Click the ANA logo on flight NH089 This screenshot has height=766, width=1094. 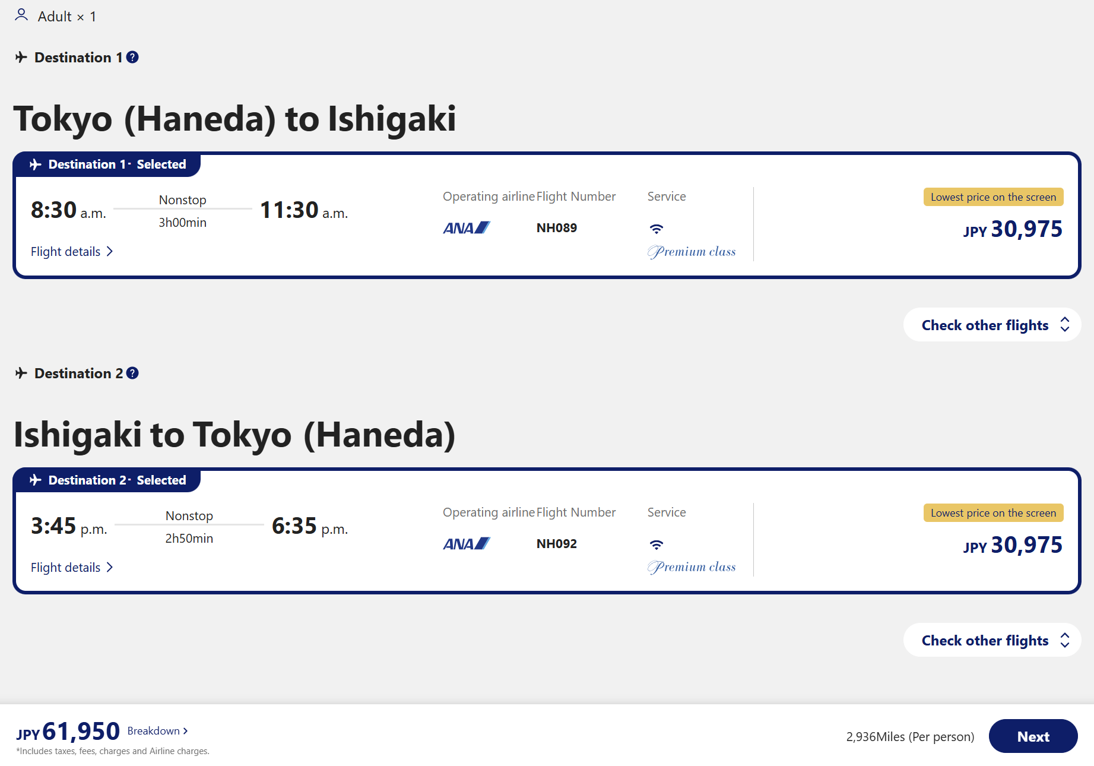(467, 228)
